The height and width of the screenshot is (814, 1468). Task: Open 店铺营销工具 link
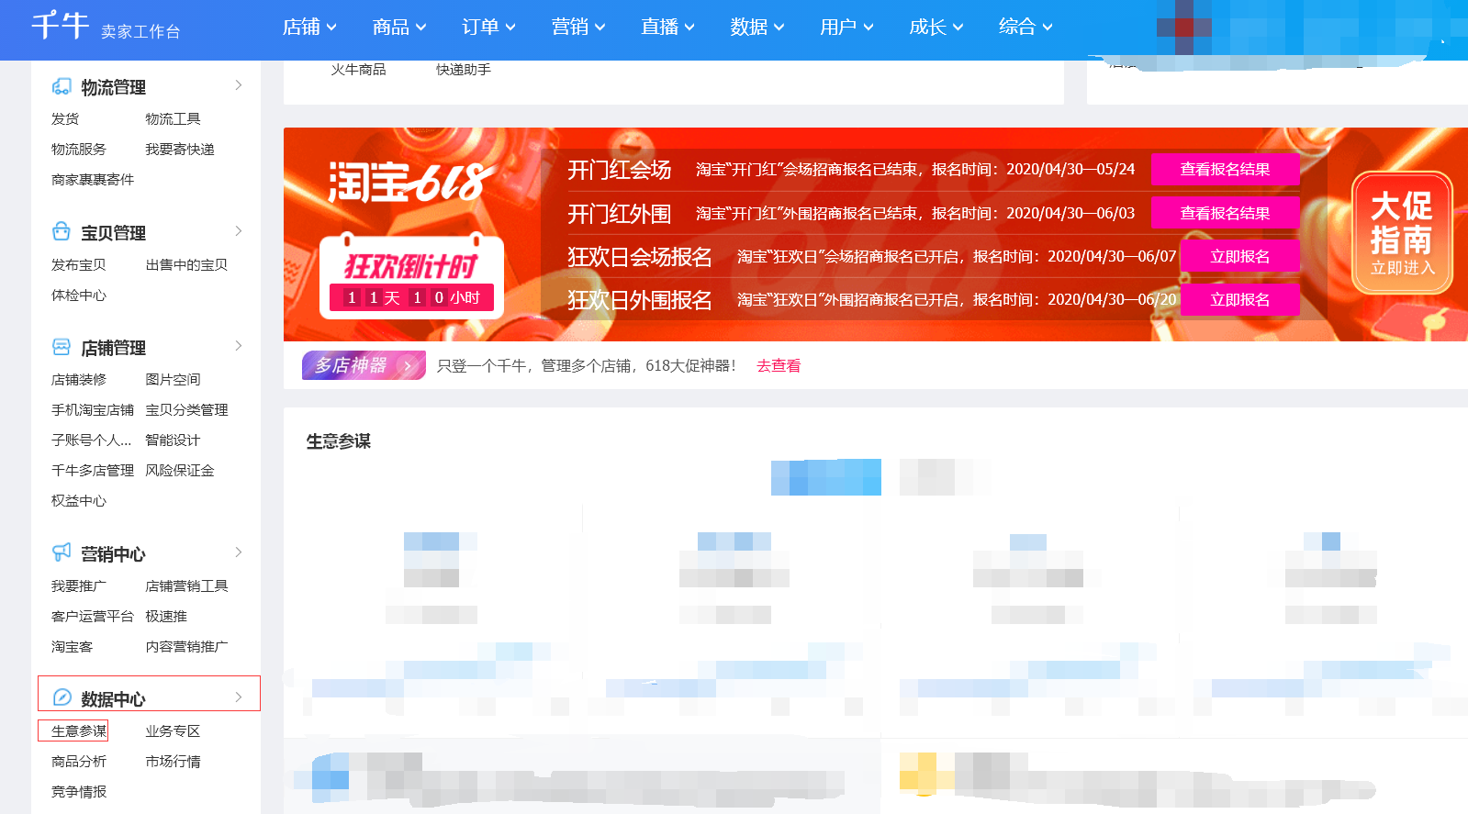[186, 585]
